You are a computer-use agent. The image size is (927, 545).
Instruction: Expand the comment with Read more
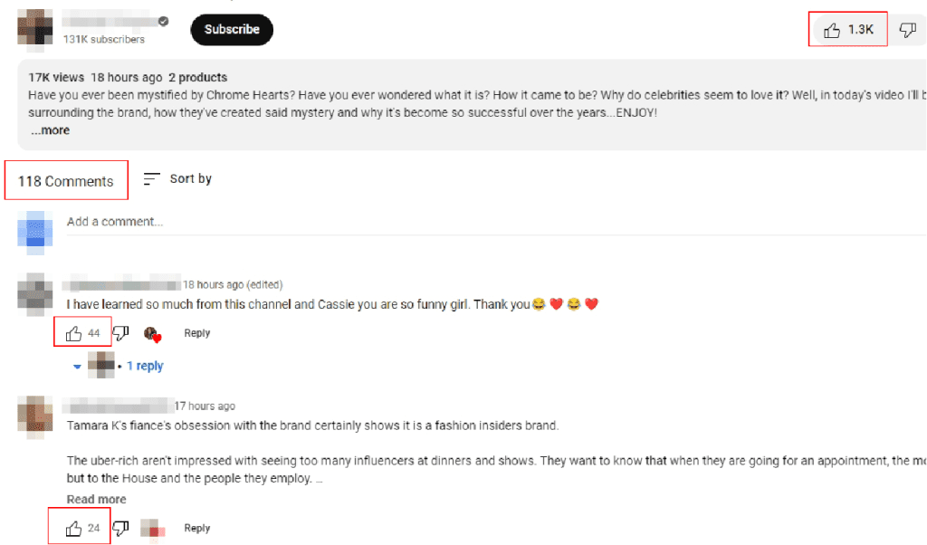[x=96, y=499]
